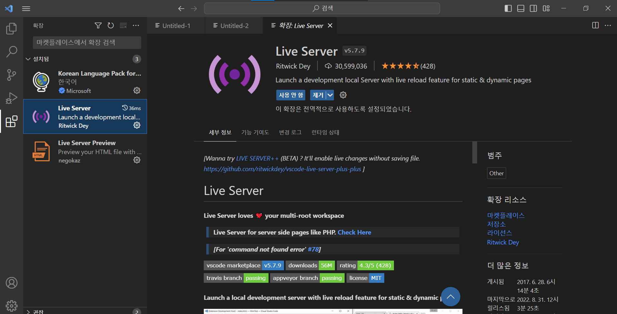Open the 마켓플레이스 resource link
The width and height of the screenshot is (617, 314).
[506, 215]
